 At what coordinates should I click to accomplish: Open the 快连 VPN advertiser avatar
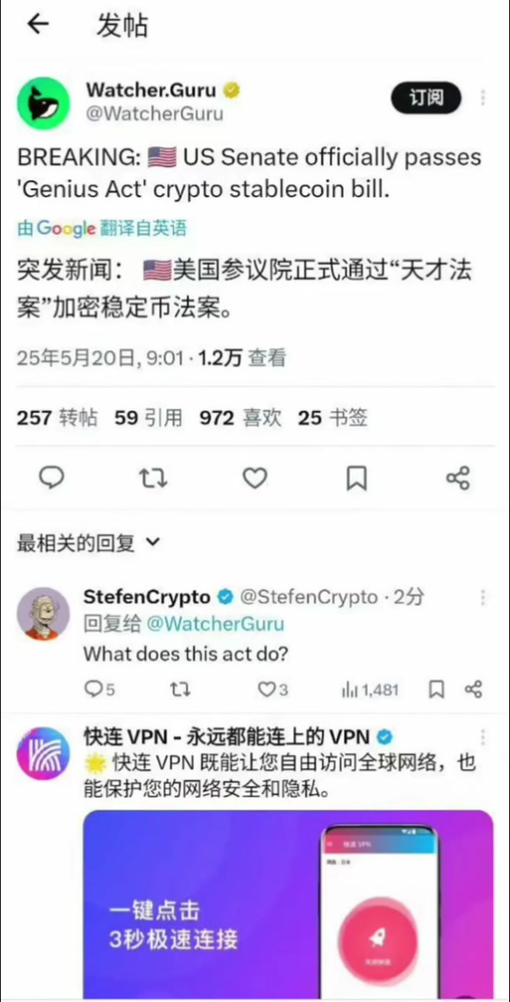pos(43,753)
